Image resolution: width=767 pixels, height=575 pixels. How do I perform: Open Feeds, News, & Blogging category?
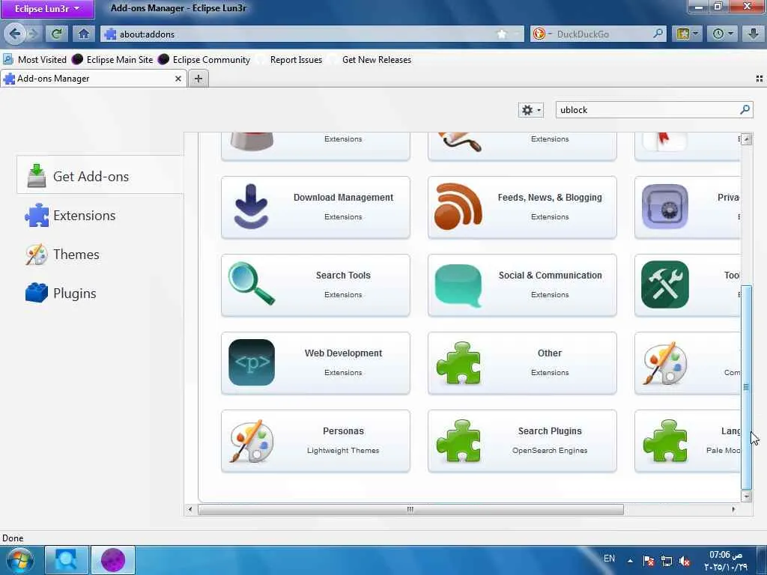pos(522,207)
